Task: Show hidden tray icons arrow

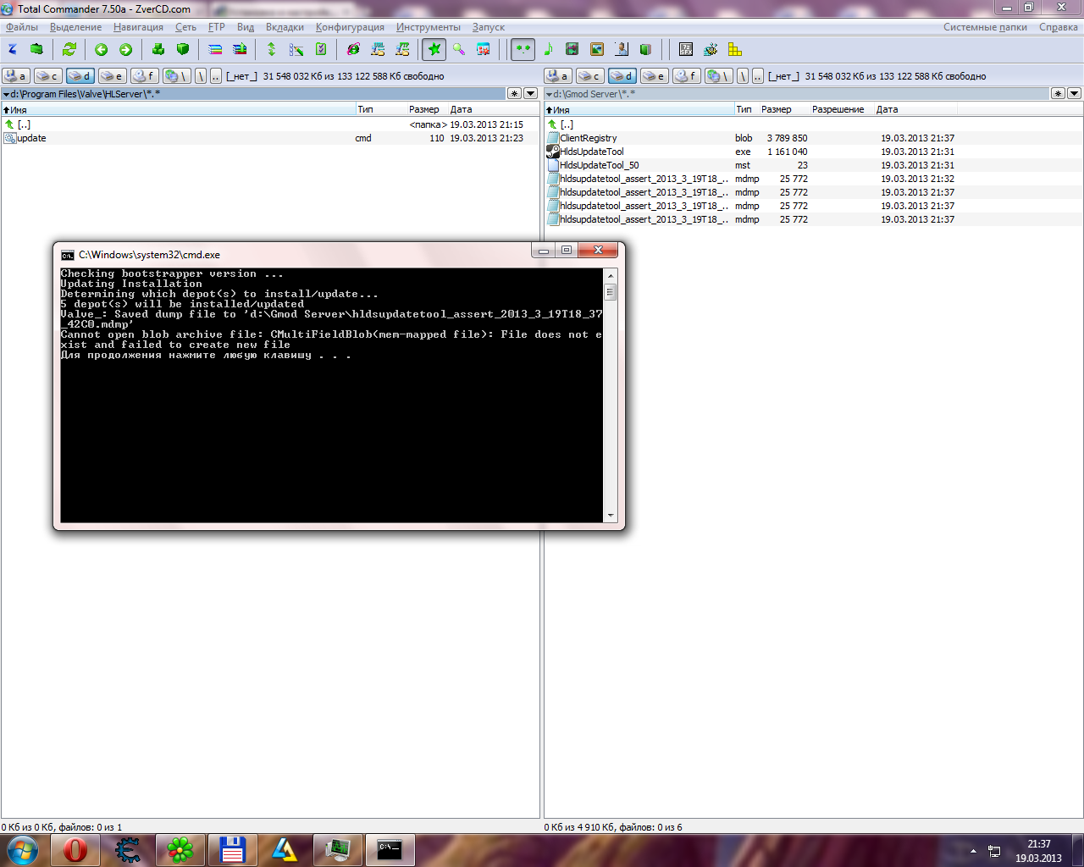Action: point(973,851)
